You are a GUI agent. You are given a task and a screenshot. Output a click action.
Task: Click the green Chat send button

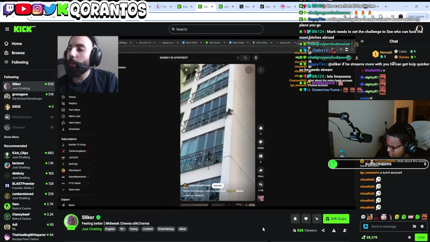(x=421, y=238)
